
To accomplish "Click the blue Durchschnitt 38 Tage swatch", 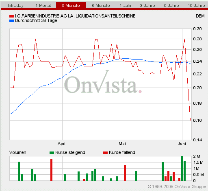I will click(x=11, y=21).
